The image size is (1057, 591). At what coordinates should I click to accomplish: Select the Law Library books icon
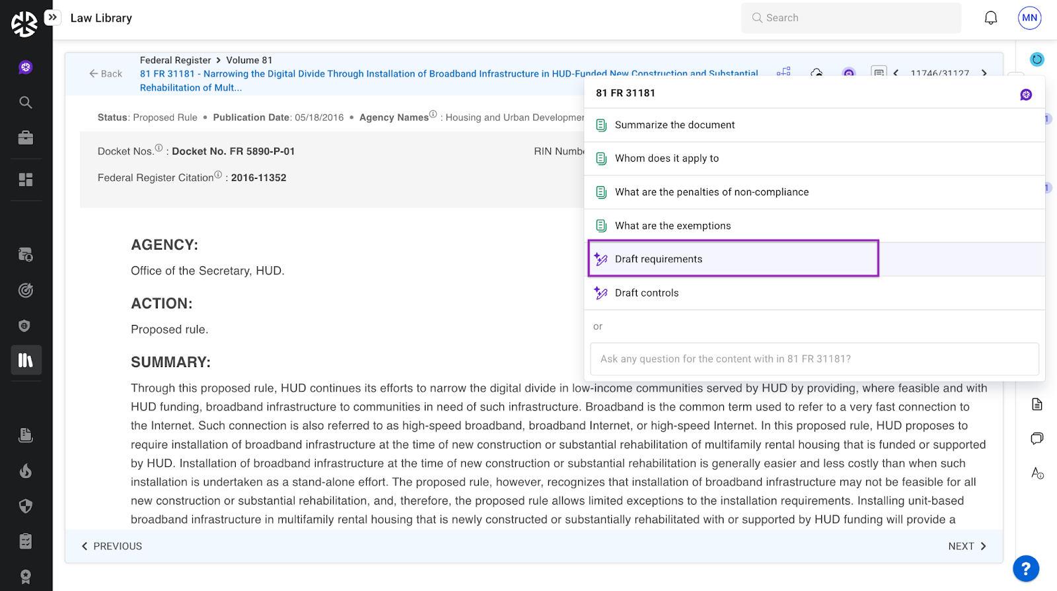26,360
